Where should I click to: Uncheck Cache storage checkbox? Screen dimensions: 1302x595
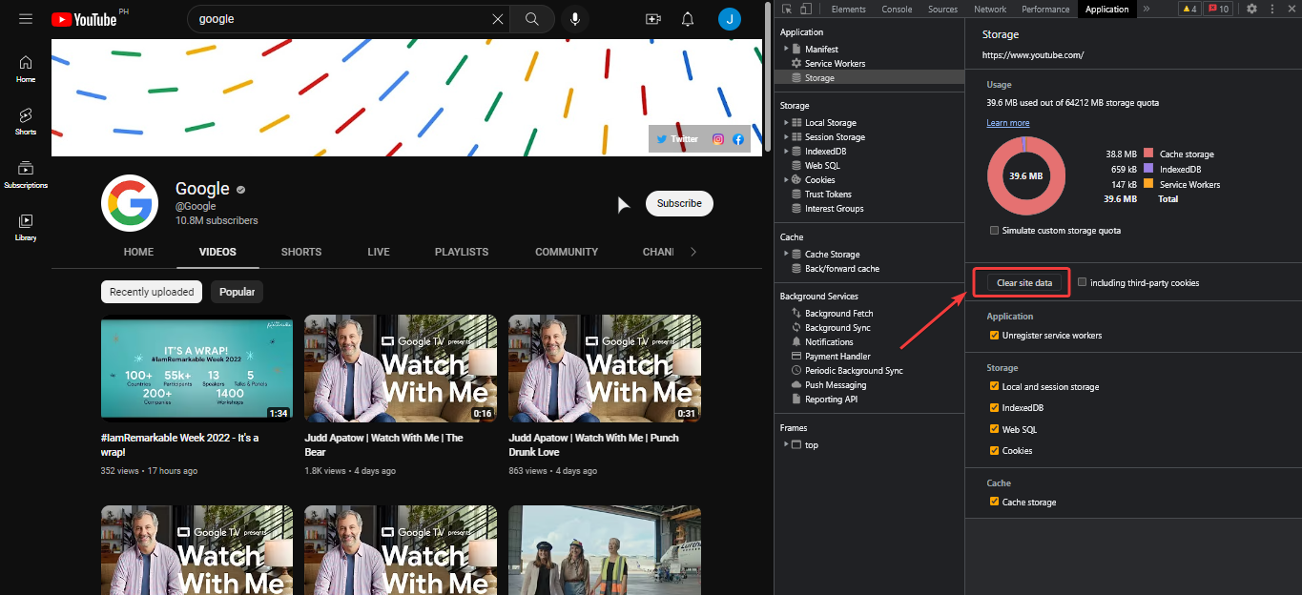click(995, 502)
